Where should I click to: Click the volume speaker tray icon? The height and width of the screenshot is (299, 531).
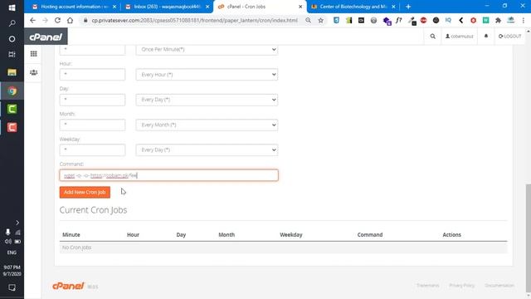tap(7, 242)
